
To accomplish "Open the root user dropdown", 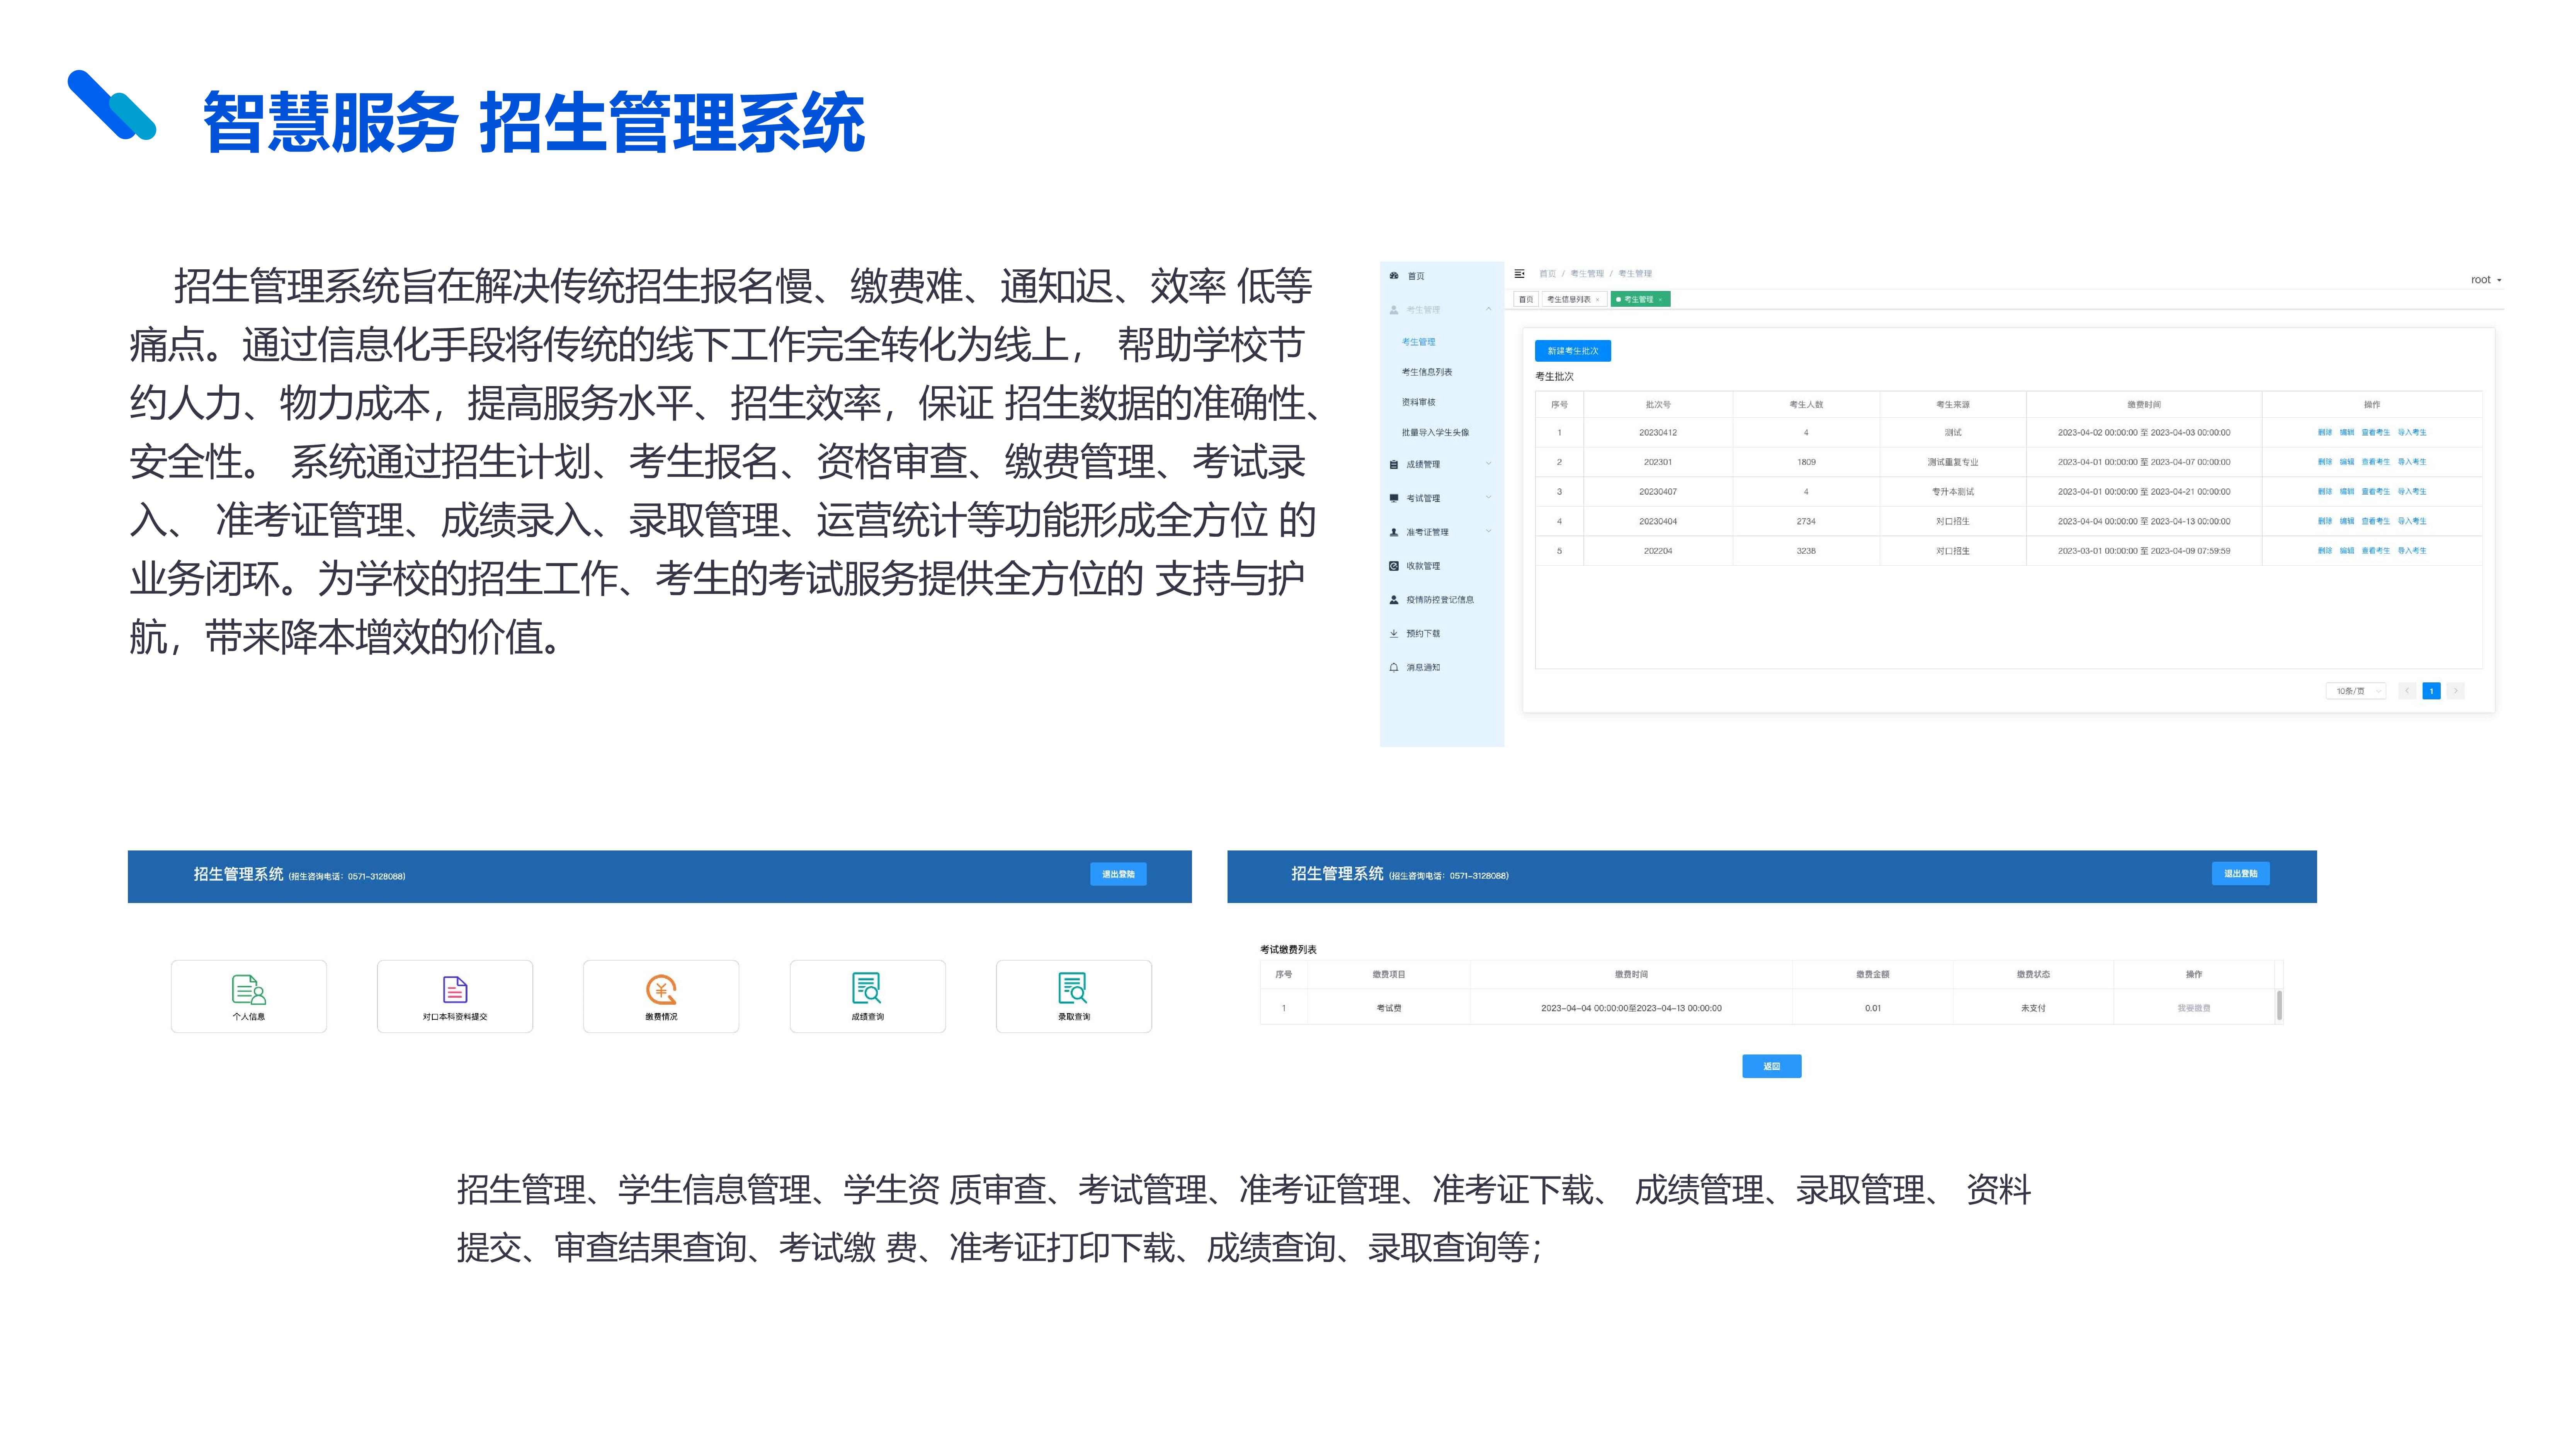I will point(2486,280).
